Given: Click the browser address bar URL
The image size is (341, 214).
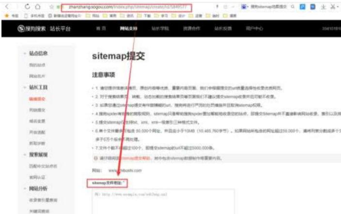Looking at the screenshot, I should click(x=127, y=7).
